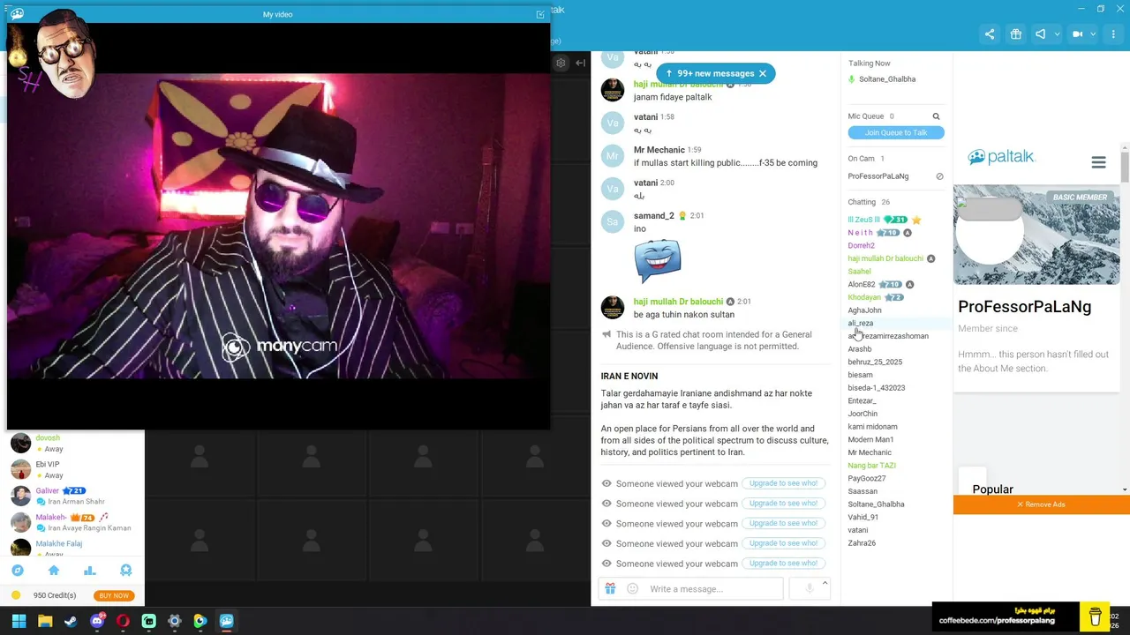Click the Paltalk logo in title bar
Image resolution: width=1130 pixels, height=635 pixels.
(x=17, y=13)
